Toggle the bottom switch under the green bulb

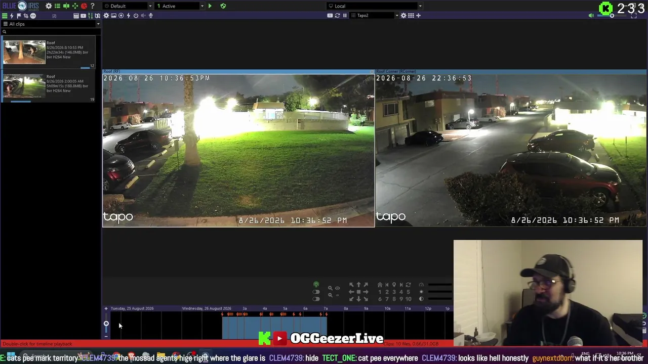pos(316,299)
